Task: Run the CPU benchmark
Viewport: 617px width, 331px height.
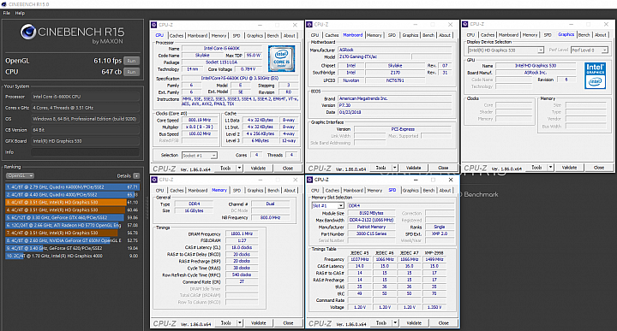Action: tap(131, 72)
